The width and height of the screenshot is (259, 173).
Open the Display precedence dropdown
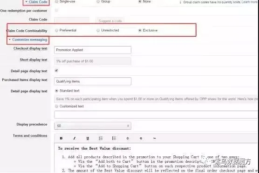click(x=93, y=126)
